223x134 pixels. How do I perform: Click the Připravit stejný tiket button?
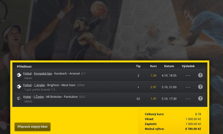(x=32, y=127)
